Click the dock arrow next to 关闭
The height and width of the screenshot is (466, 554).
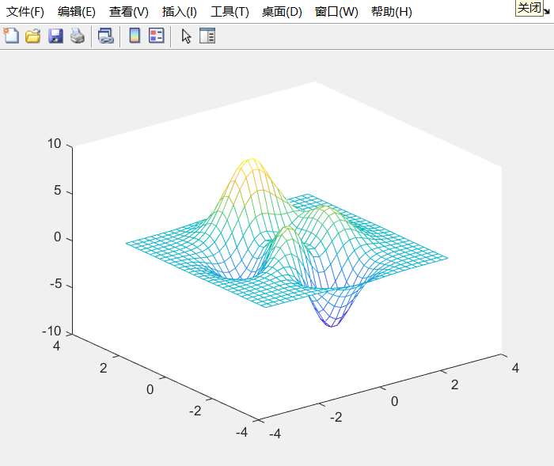547,11
